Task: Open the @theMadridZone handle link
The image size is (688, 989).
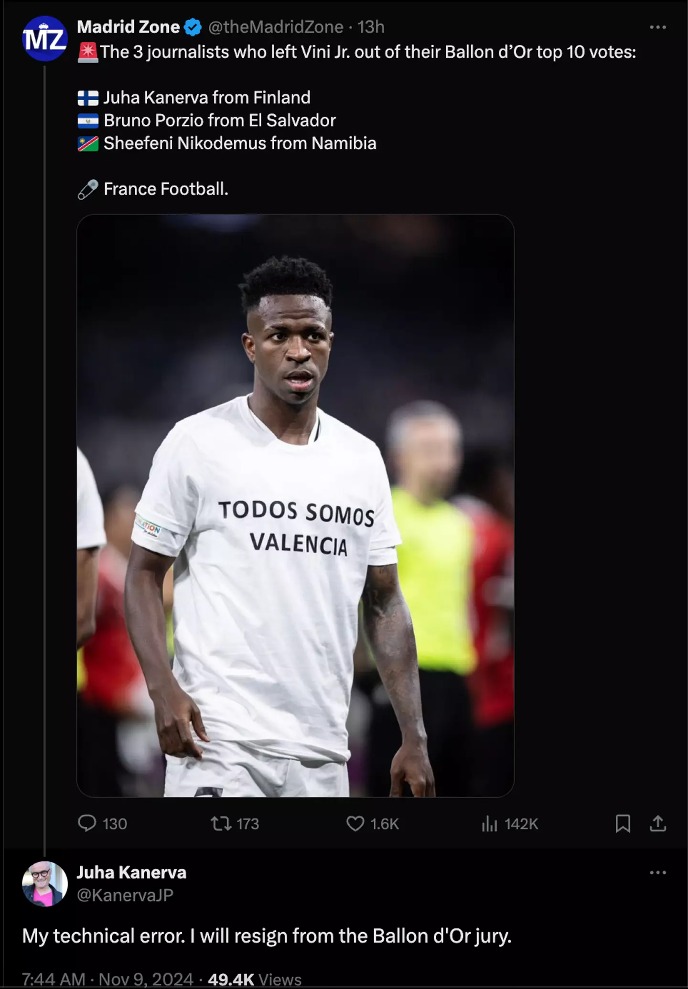Action: [x=276, y=27]
